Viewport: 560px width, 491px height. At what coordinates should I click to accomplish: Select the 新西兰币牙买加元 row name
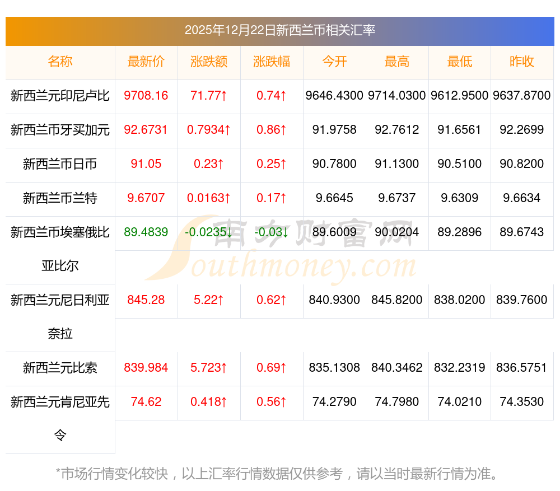pos(60,130)
